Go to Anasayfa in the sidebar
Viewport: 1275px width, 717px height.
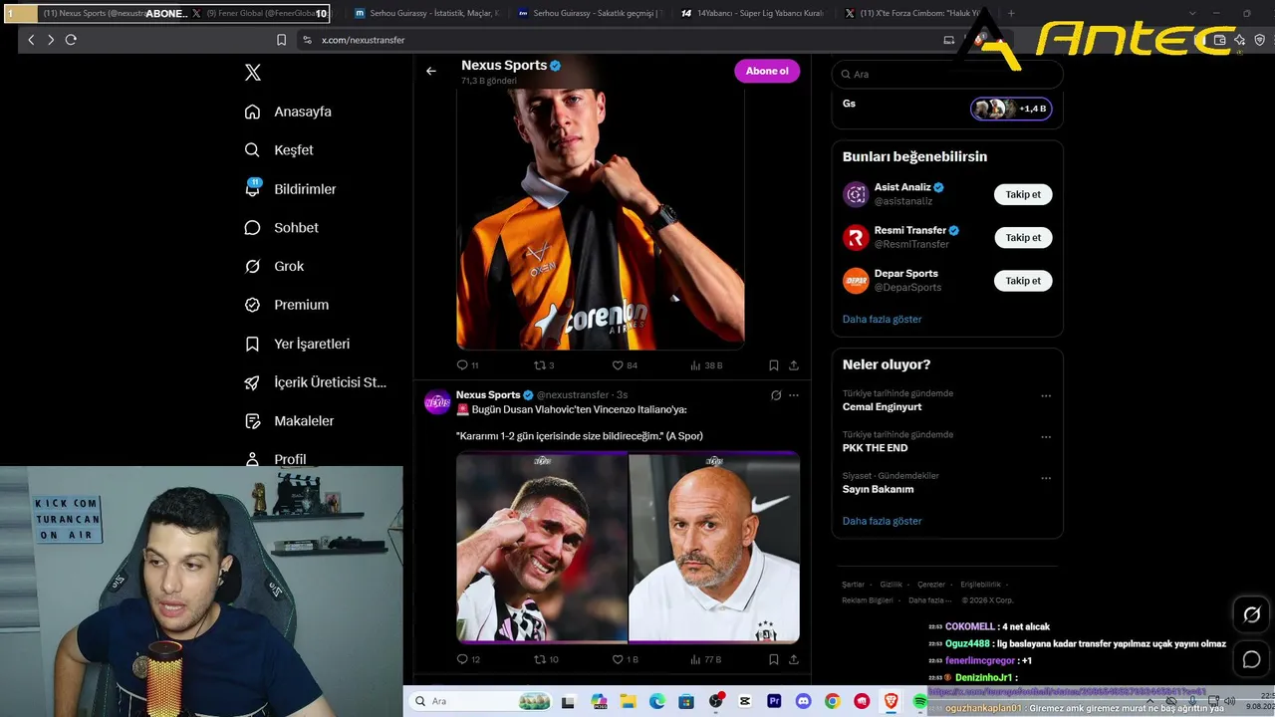[x=289, y=112]
